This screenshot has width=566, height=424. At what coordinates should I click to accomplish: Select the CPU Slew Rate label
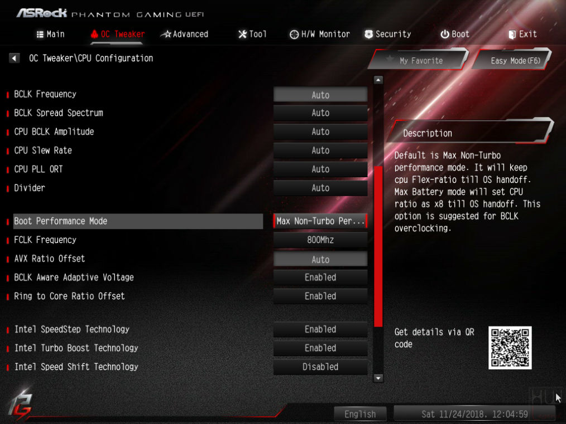(x=43, y=150)
